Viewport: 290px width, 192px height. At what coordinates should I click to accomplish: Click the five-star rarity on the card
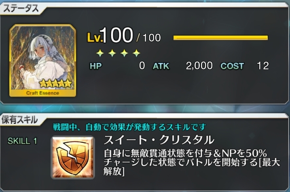pos(55,83)
